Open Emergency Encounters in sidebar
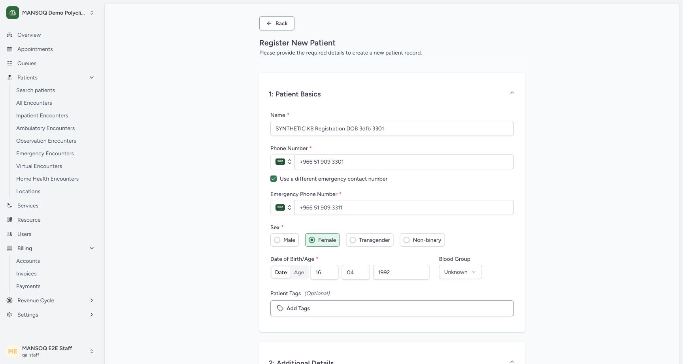The height and width of the screenshot is (364, 683). point(45,153)
